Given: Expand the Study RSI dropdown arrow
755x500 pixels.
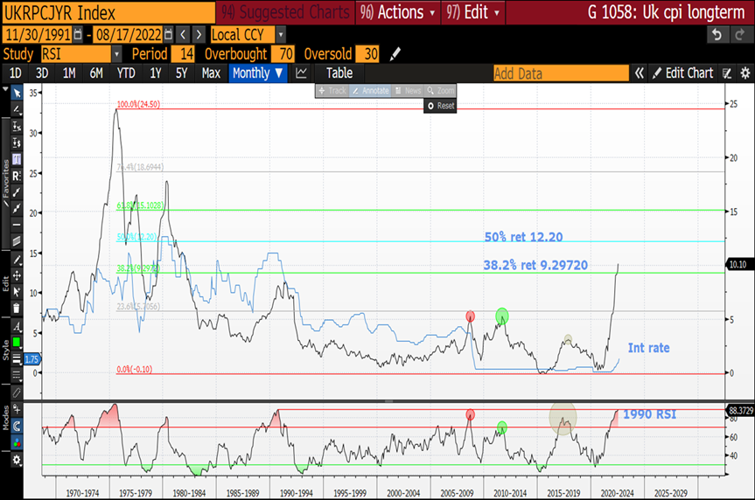Looking at the screenshot, I should coord(116,54).
